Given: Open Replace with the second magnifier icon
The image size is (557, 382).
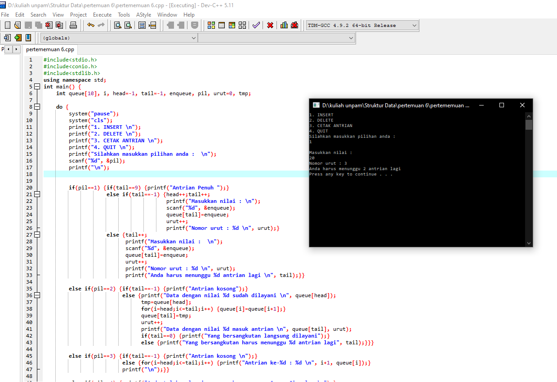Looking at the screenshot, I should [x=128, y=25].
